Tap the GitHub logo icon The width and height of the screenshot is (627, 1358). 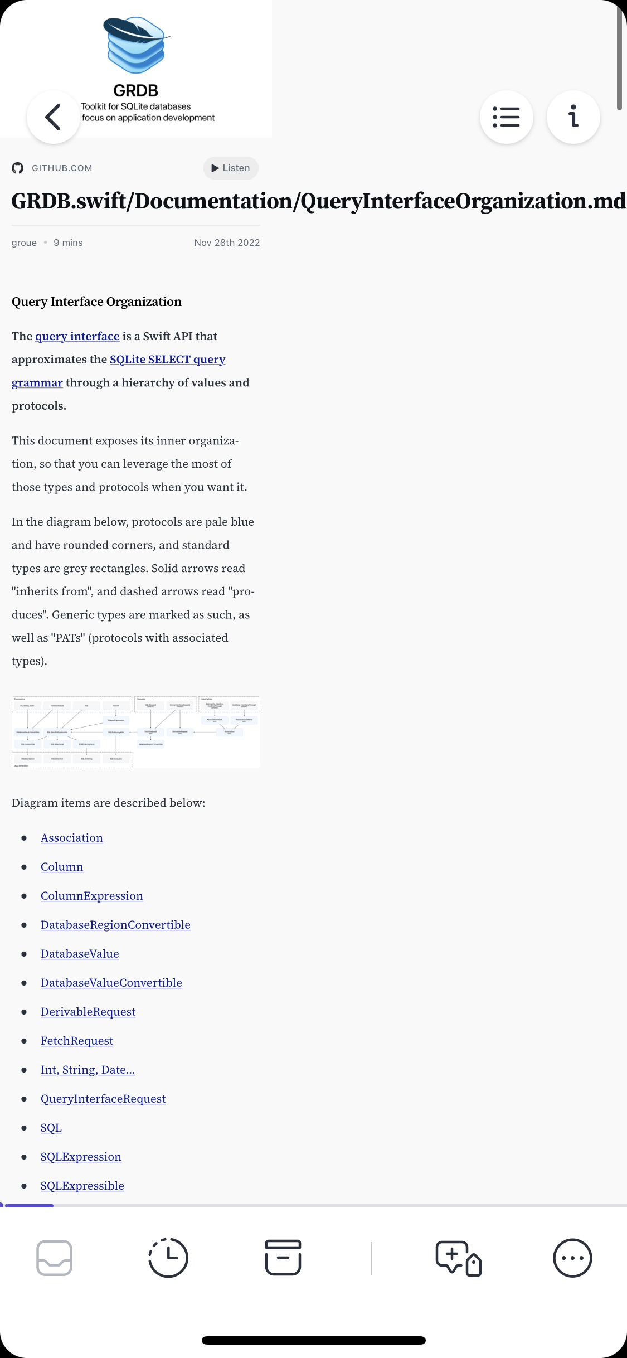pos(18,168)
